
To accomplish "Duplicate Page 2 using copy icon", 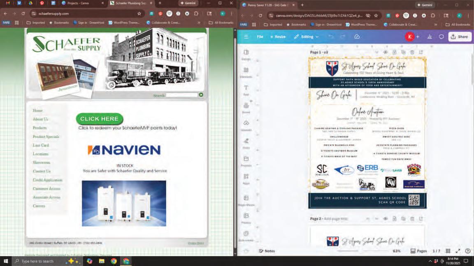I will [403, 219].
